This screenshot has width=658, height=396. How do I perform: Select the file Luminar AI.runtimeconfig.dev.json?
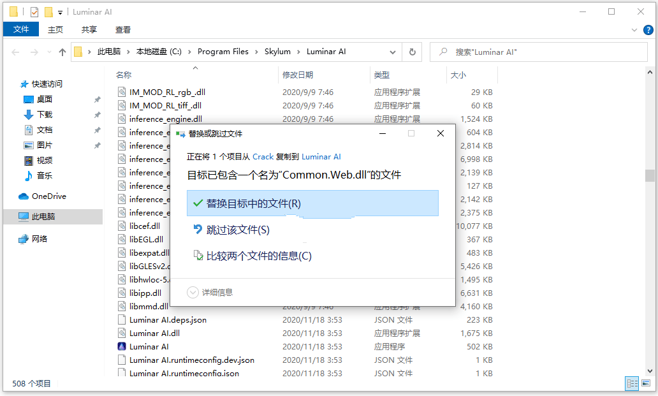[x=192, y=360]
